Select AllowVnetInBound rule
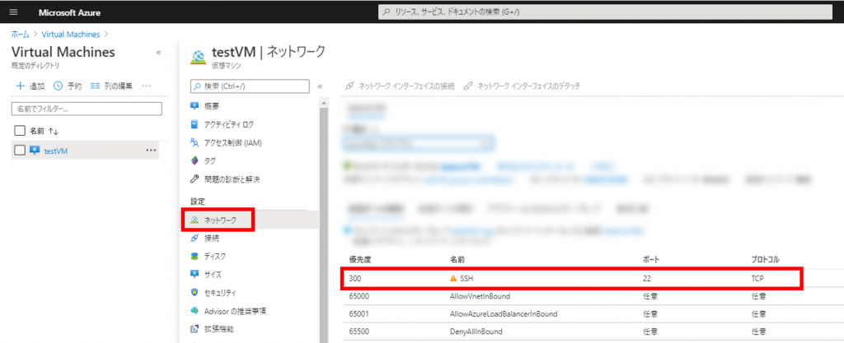 (481, 296)
